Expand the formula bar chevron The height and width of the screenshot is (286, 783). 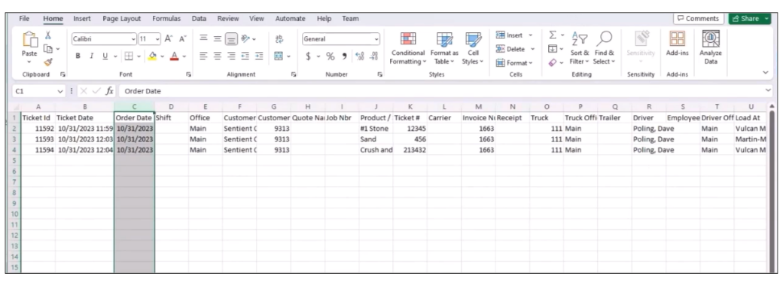point(768,90)
